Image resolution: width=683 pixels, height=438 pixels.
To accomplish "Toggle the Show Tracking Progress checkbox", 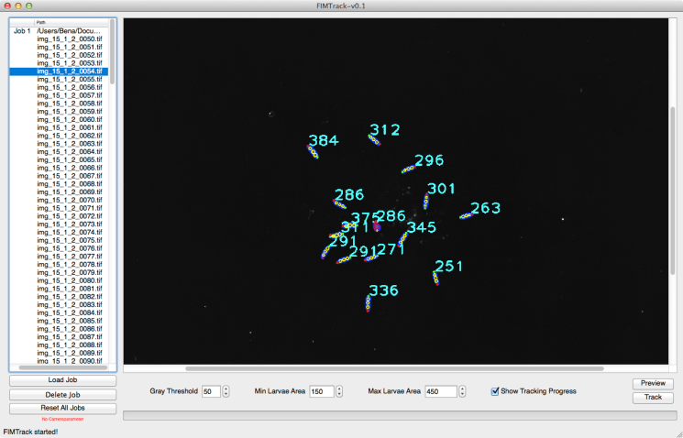I will coord(496,391).
